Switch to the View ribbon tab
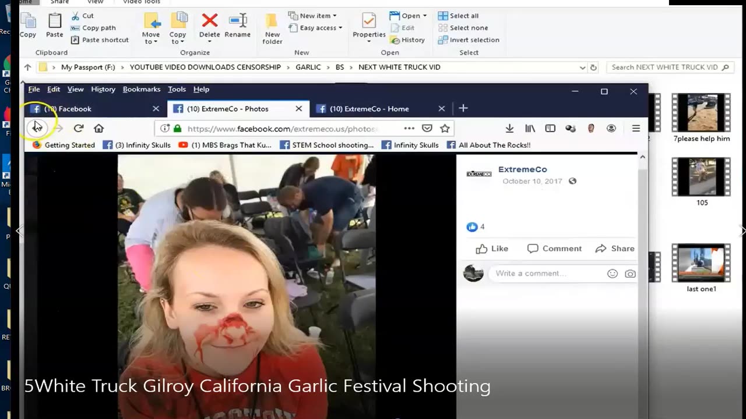Viewport: 746px width, 419px height. pos(96,2)
